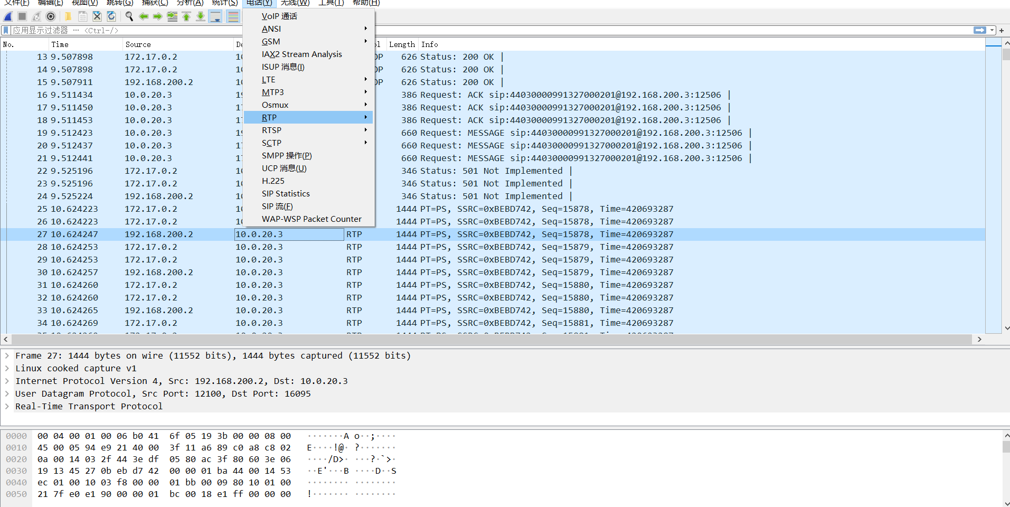This screenshot has width=1010, height=507.
Task: Go forward with green right arrow
Action: pyautogui.click(x=158, y=17)
